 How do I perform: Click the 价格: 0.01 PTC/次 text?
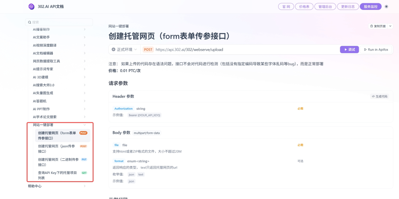pos(125,70)
